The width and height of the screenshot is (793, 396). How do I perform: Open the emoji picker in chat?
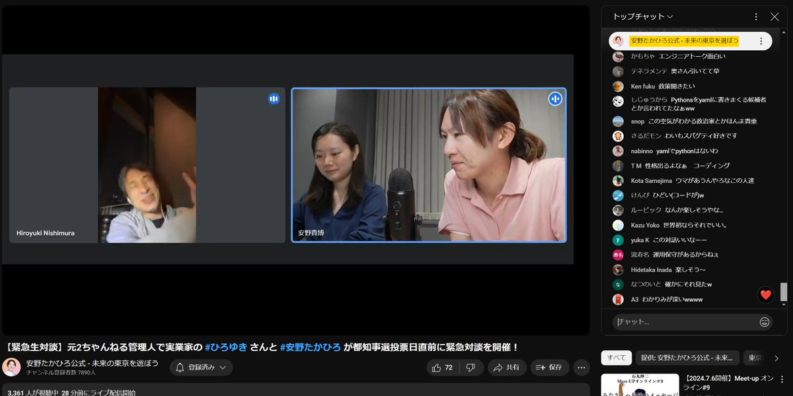point(765,322)
